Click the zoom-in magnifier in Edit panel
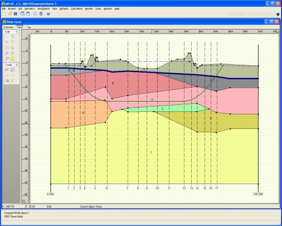 tap(7, 53)
